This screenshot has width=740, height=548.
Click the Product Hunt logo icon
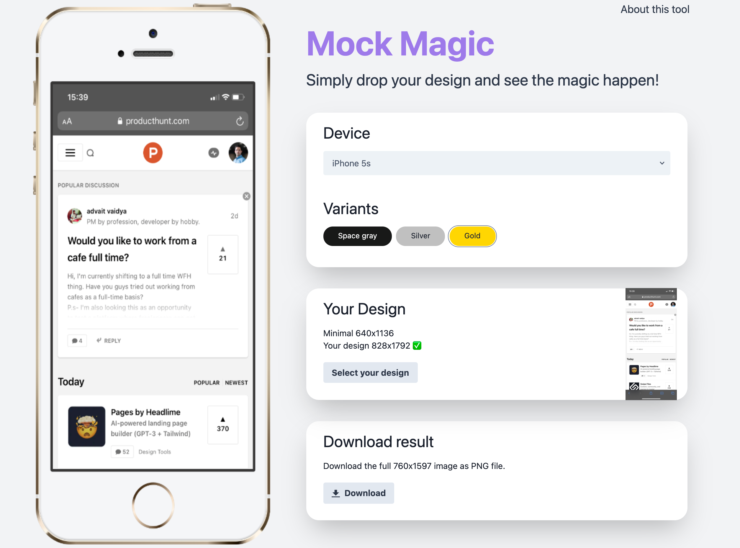click(x=153, y=152)
